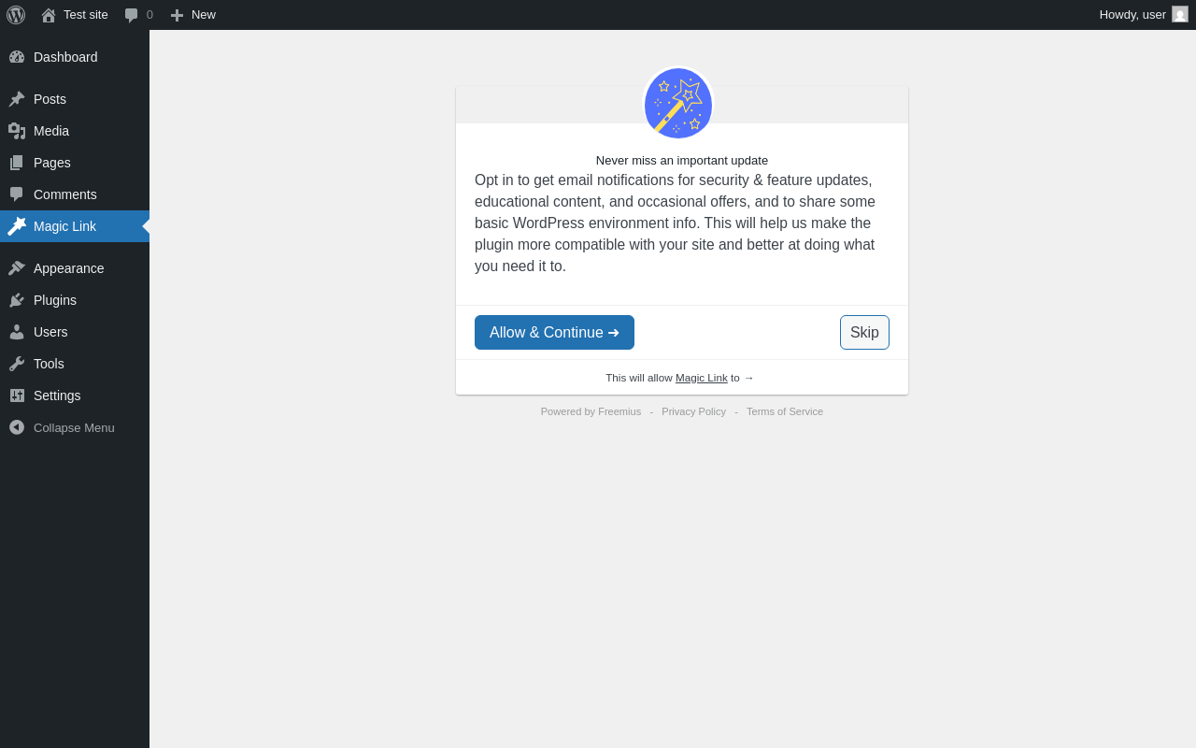Viewport: 1196px width, 748px height.
Task: Click New in the admin bar
Action: (192, 15)
